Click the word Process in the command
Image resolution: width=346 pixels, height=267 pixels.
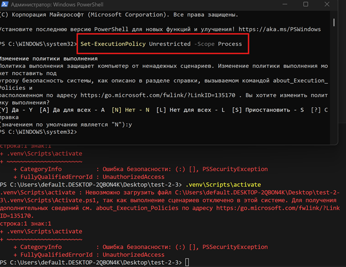pyautogui.click(x=230, y=43)
